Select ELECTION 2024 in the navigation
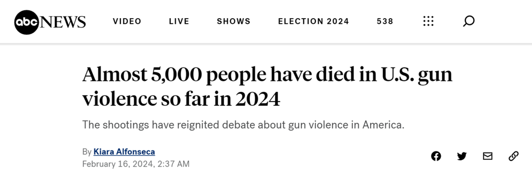 314,21
